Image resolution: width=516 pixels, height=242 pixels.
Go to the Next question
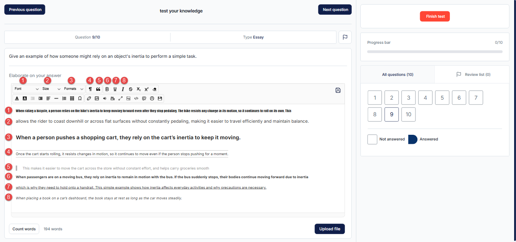pos(335,9)
